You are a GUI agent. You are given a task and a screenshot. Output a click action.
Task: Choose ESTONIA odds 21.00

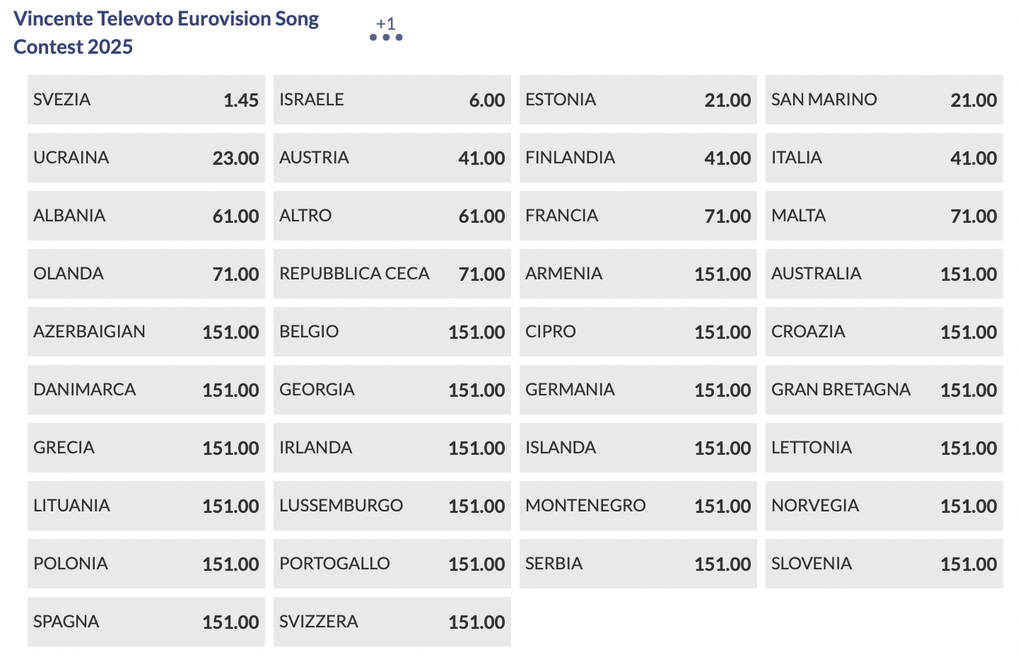point(638,100)
